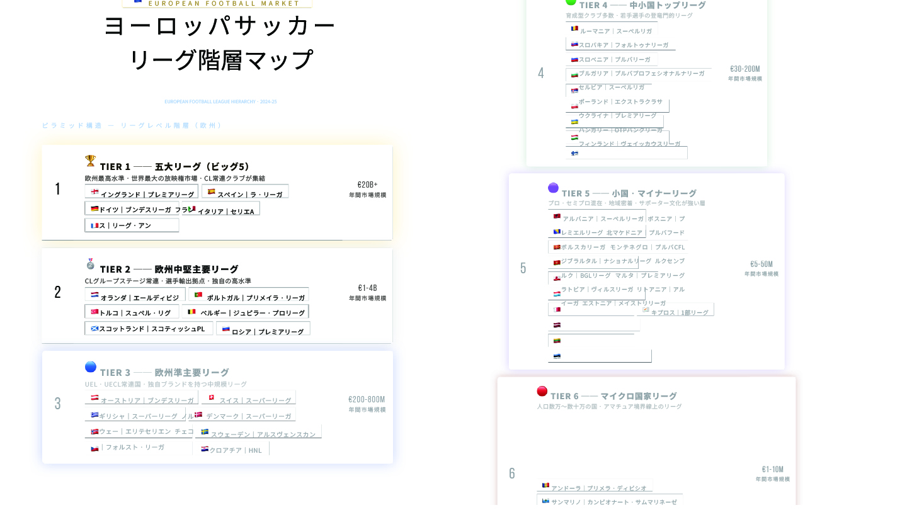
Task: Click the TIER 3 欧州準主要リーグ heading
Action: 164,372
